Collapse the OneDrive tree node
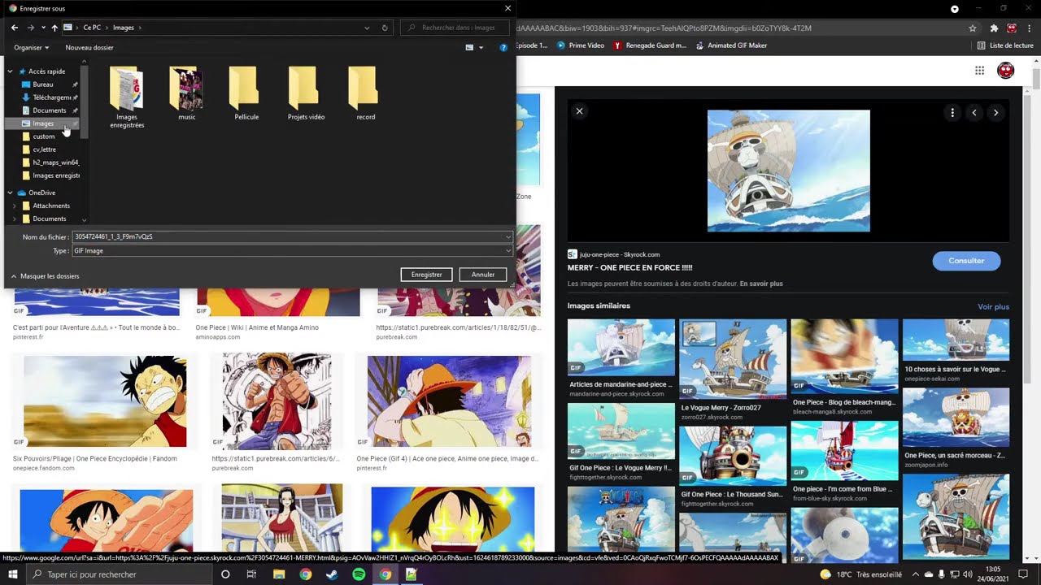The image size is (1041, 585). point(11,193)
